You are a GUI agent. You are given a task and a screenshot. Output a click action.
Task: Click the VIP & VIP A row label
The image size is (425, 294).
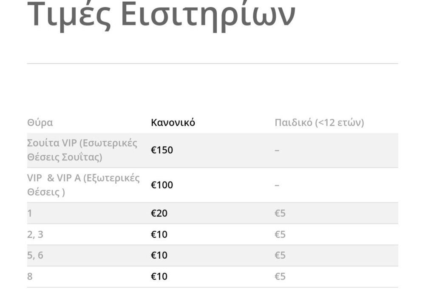(83, 185)
